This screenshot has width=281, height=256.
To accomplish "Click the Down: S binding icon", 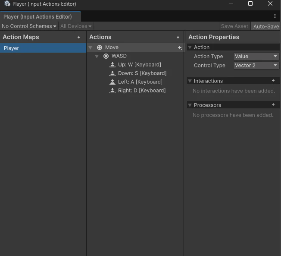I will (x=112, y=73).
